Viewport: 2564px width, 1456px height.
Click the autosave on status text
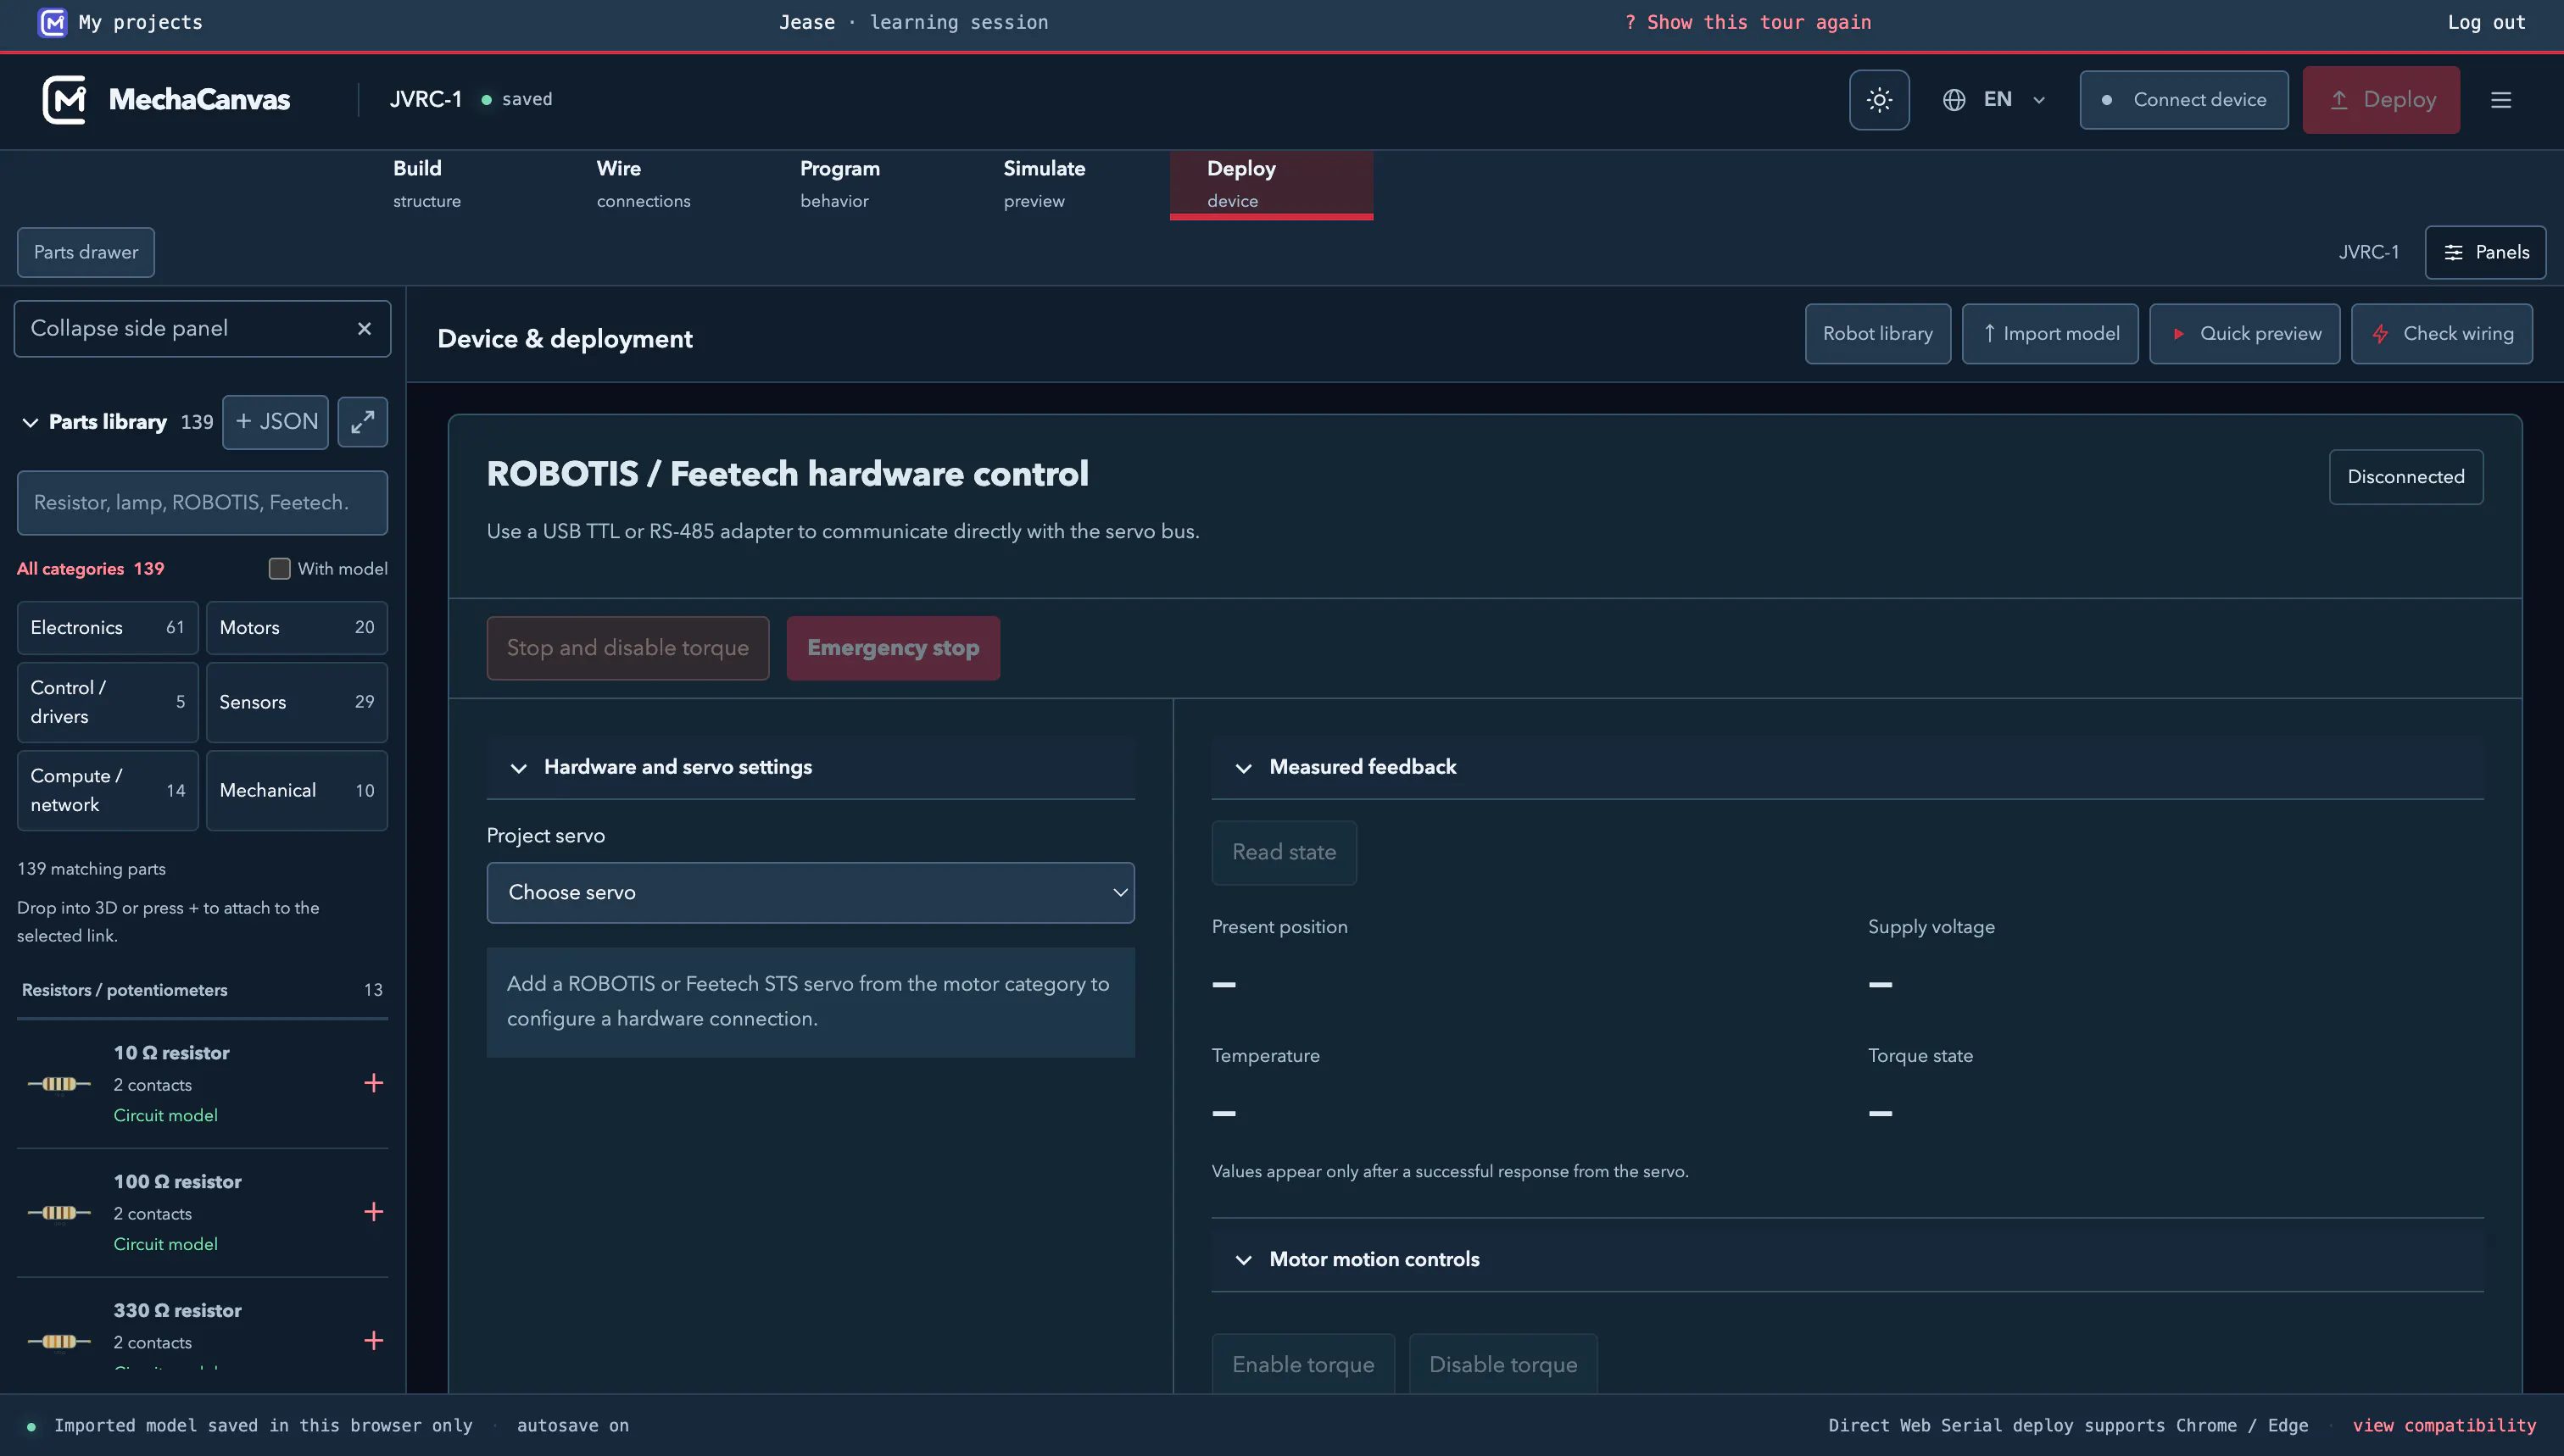572,1425
